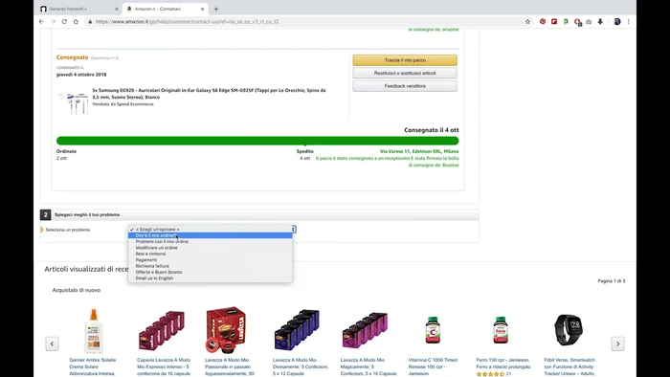Show next carousel items with right arrow

(617, 344)
